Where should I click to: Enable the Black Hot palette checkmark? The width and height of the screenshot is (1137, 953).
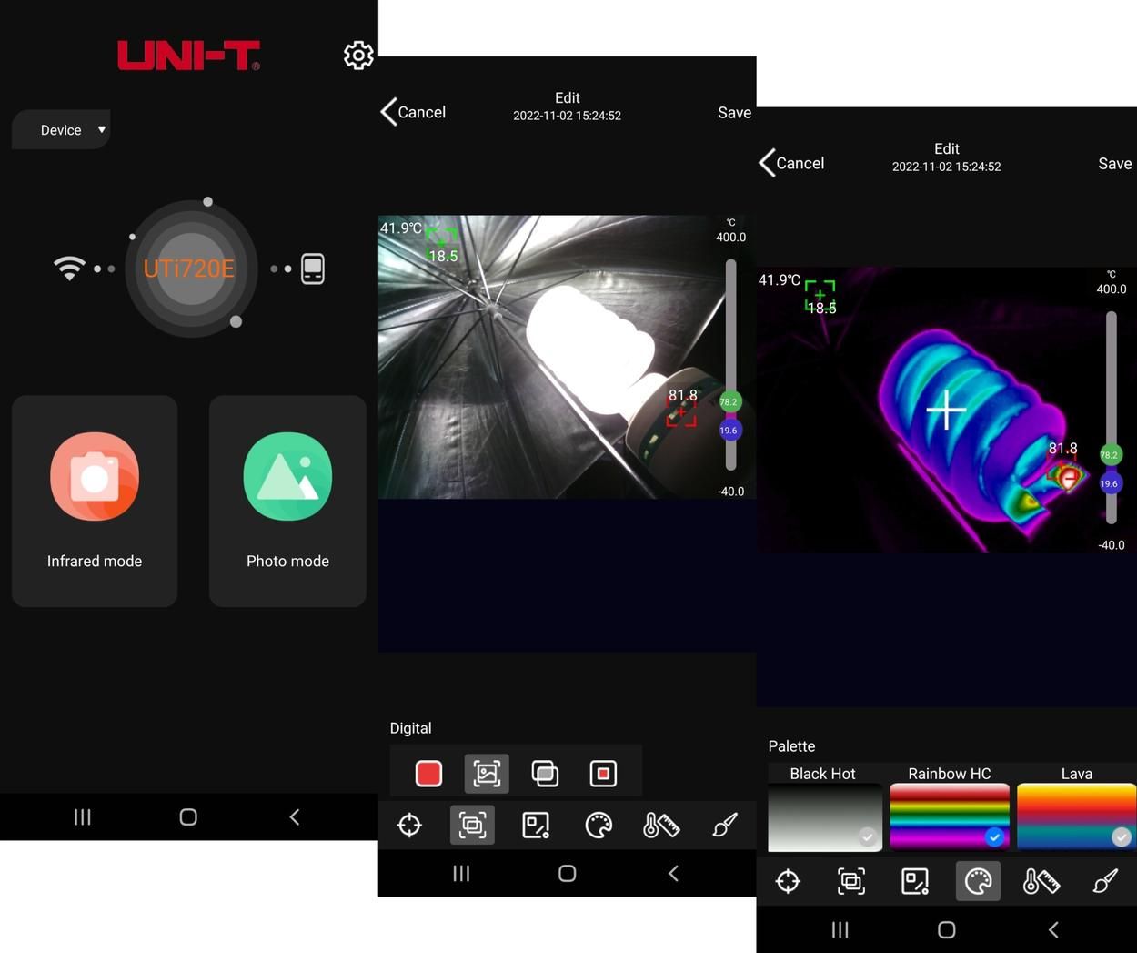click(867, 836)
